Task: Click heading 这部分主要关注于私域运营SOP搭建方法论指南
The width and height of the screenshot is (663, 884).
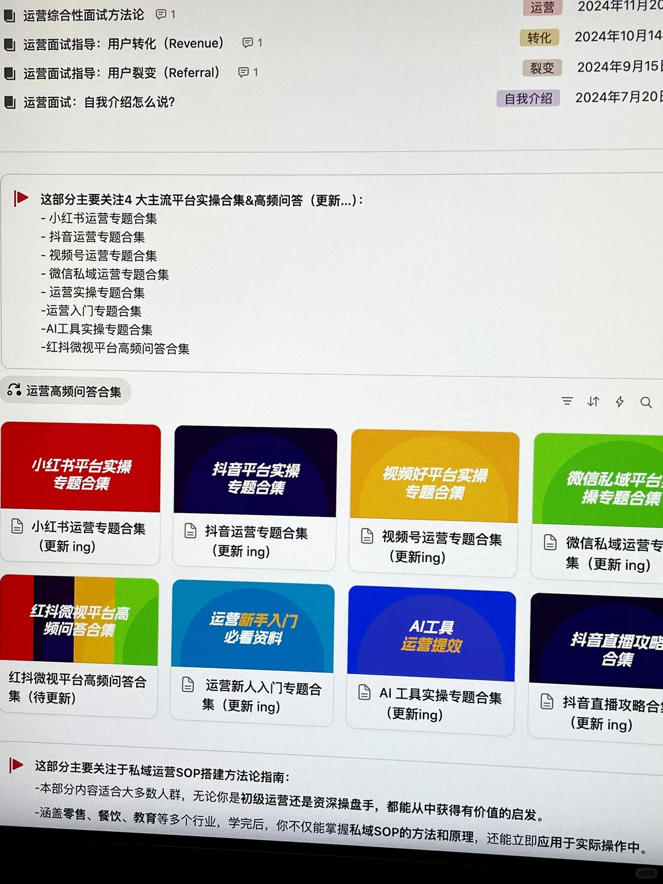Action: pos(162,772)
